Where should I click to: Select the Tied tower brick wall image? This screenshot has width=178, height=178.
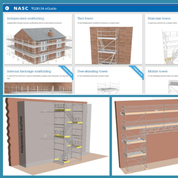[111, 45]
